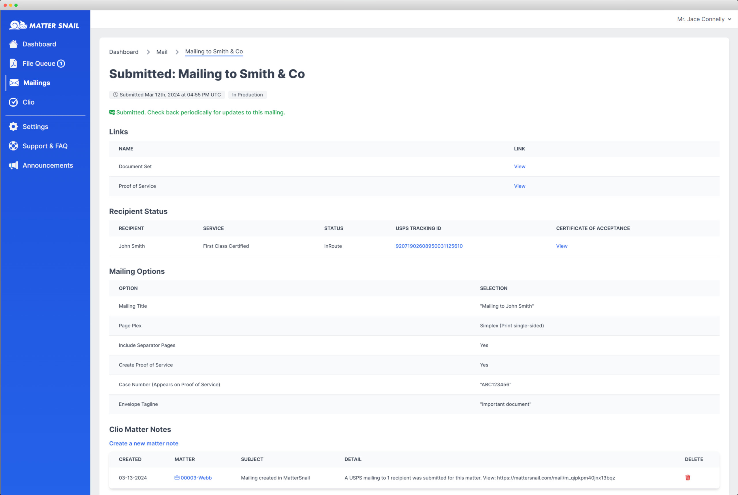Click the Submitted Mar 12th, 2024 timestamp badge
Screen dimensions: 738x495
[167, 95]
